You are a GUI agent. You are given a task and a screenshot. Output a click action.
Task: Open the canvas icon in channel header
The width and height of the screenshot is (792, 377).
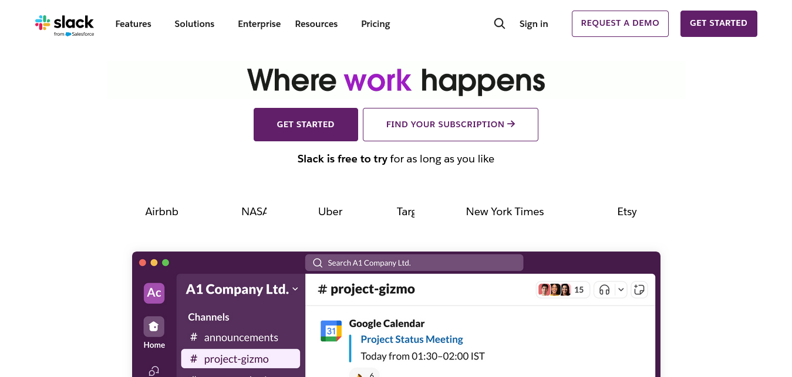coord(639,290)
